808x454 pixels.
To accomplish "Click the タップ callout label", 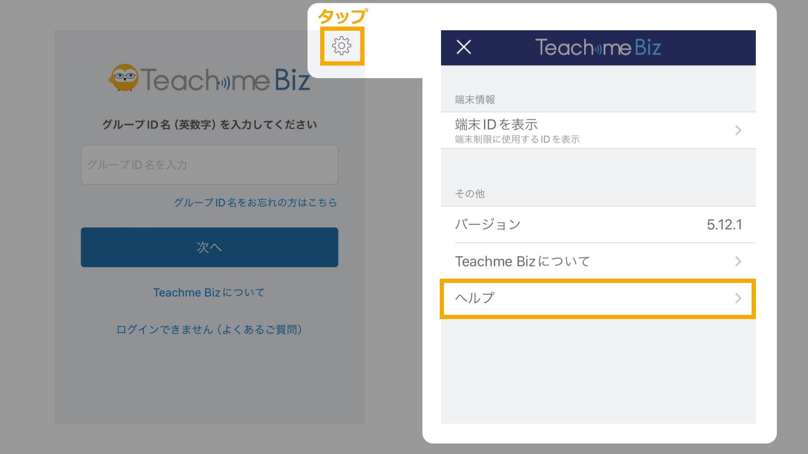I will click(343, 16).
